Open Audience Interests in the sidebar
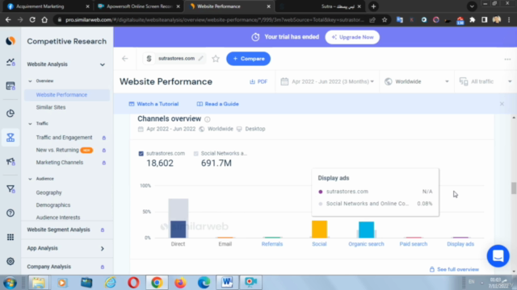 (58, 217)
